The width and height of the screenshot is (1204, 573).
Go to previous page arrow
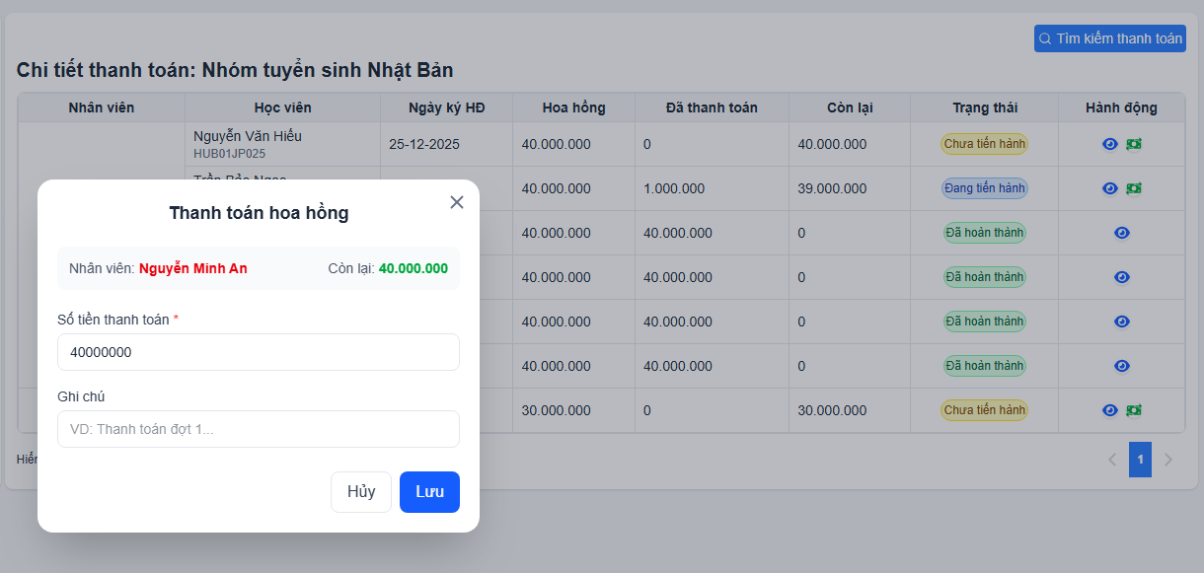1112,460
